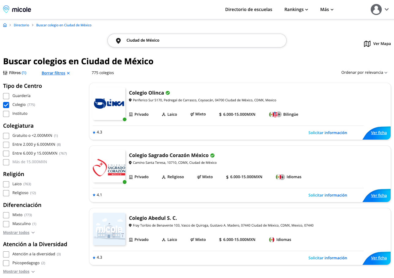
Task: Click Laico icon on Colegio Olinca
Action: coord(164,114)
